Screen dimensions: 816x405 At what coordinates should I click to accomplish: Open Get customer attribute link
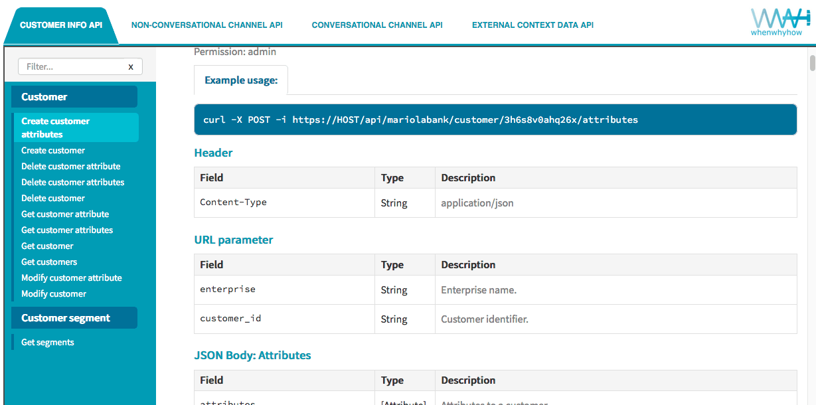point(65,214)
